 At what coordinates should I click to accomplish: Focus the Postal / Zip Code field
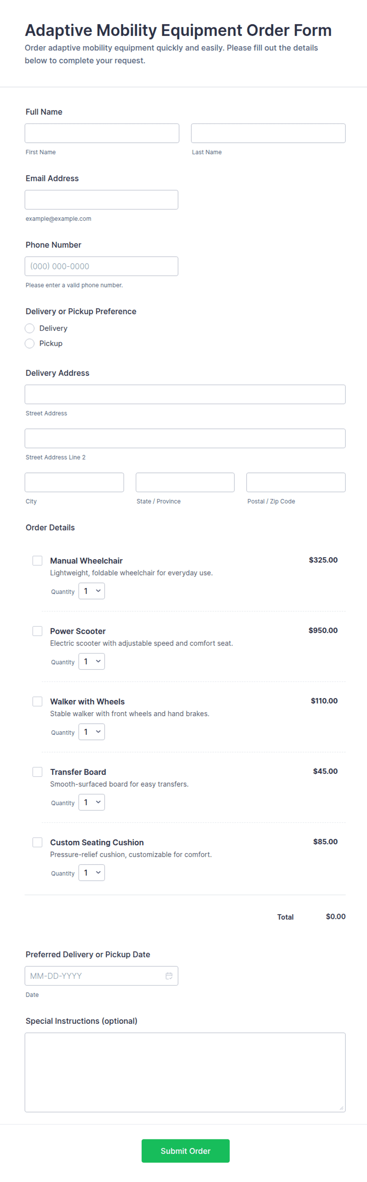pos(296,482)
